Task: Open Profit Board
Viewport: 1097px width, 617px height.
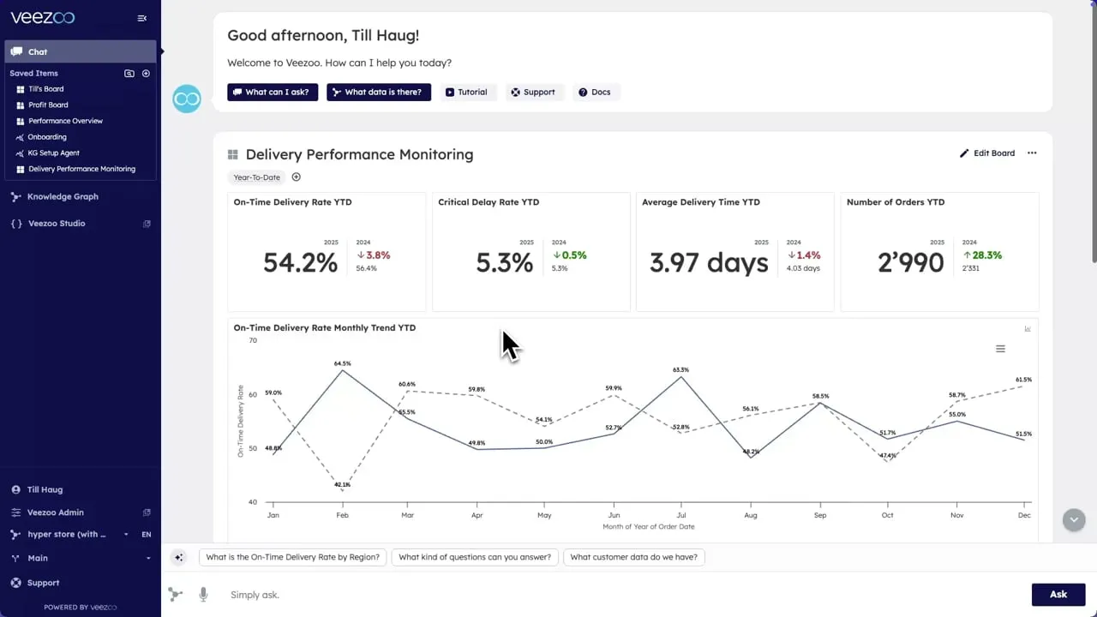Action: 48,105
